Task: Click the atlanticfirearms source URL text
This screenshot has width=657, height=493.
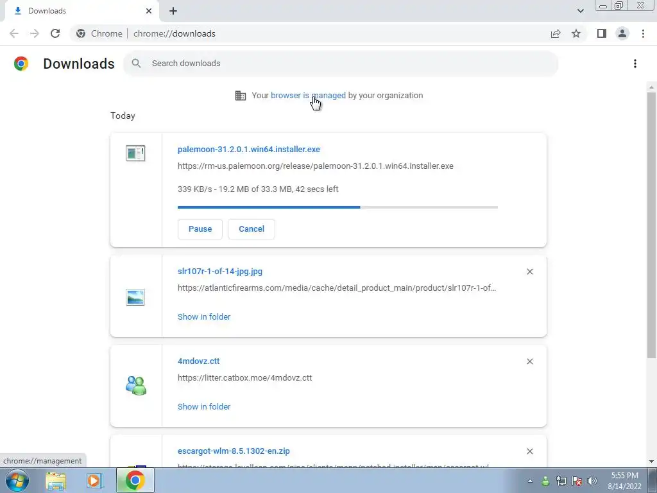Action: click(x=337, y=288)
